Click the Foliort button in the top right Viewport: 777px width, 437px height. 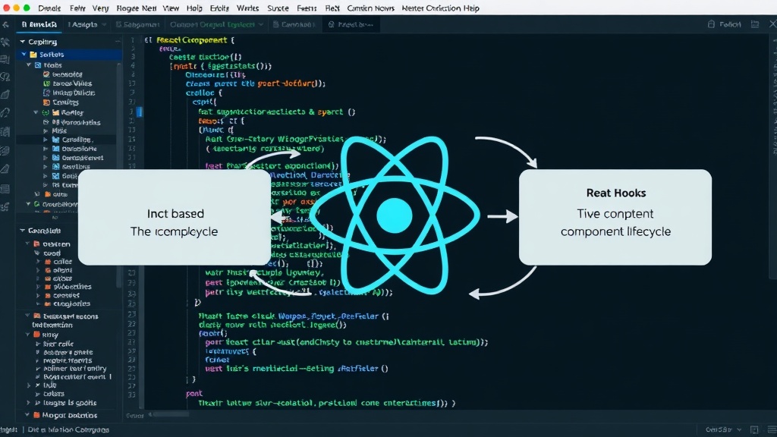coord(725,24)
